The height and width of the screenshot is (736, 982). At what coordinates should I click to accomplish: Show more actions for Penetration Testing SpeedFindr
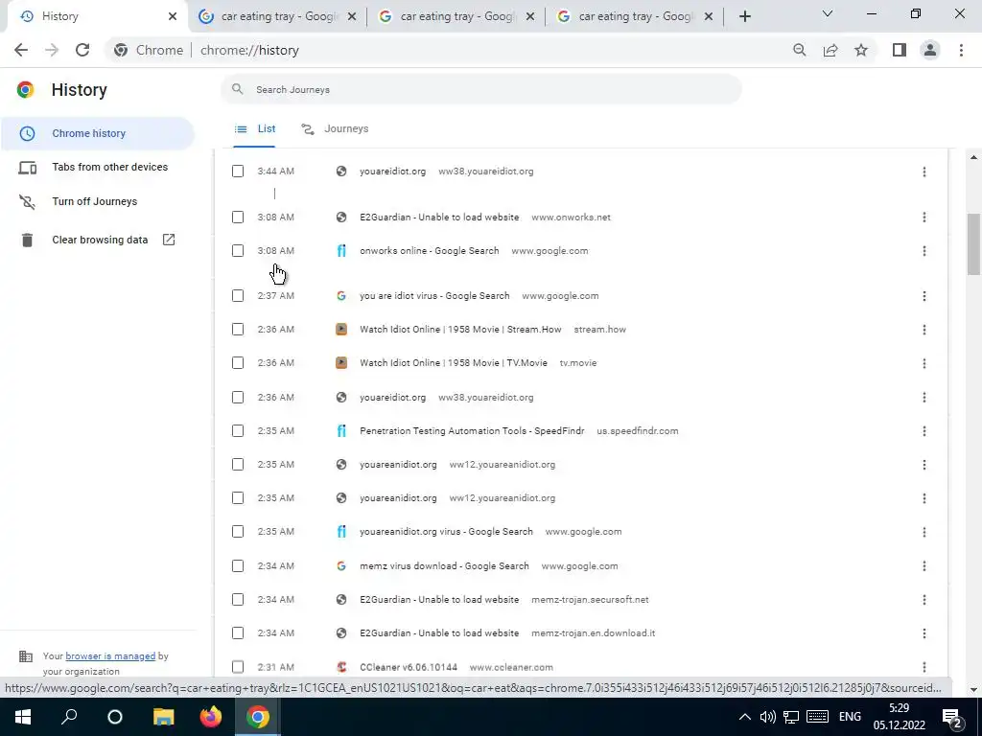point(924,431)
